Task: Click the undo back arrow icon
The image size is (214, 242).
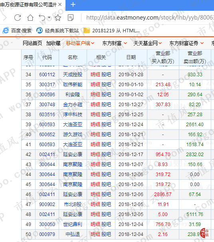Action: point(42,18)
